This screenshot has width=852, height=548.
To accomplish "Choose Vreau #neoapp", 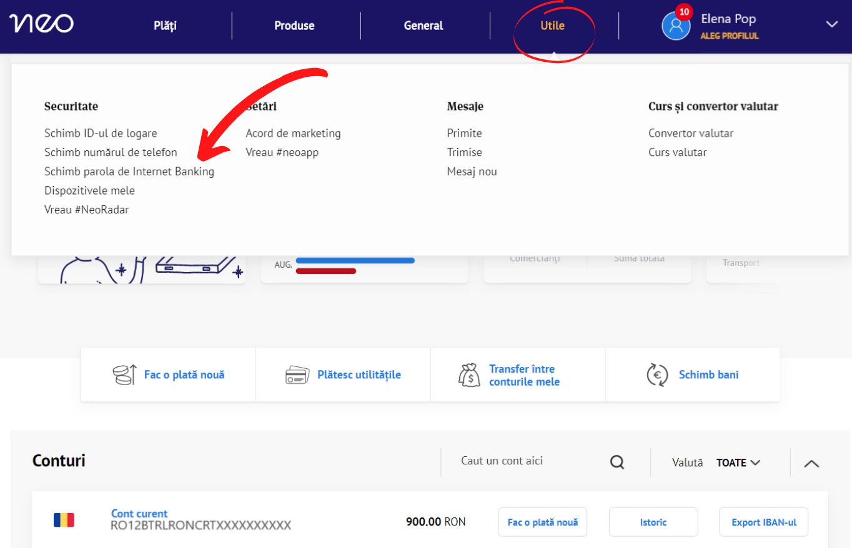I will pyautogui.click(x=282, y=152).
